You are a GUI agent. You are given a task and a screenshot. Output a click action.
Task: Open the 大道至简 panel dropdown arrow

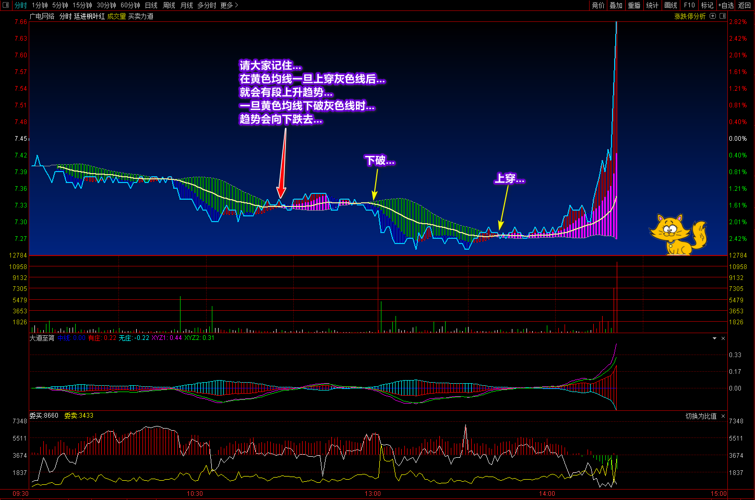click(714, 338)
